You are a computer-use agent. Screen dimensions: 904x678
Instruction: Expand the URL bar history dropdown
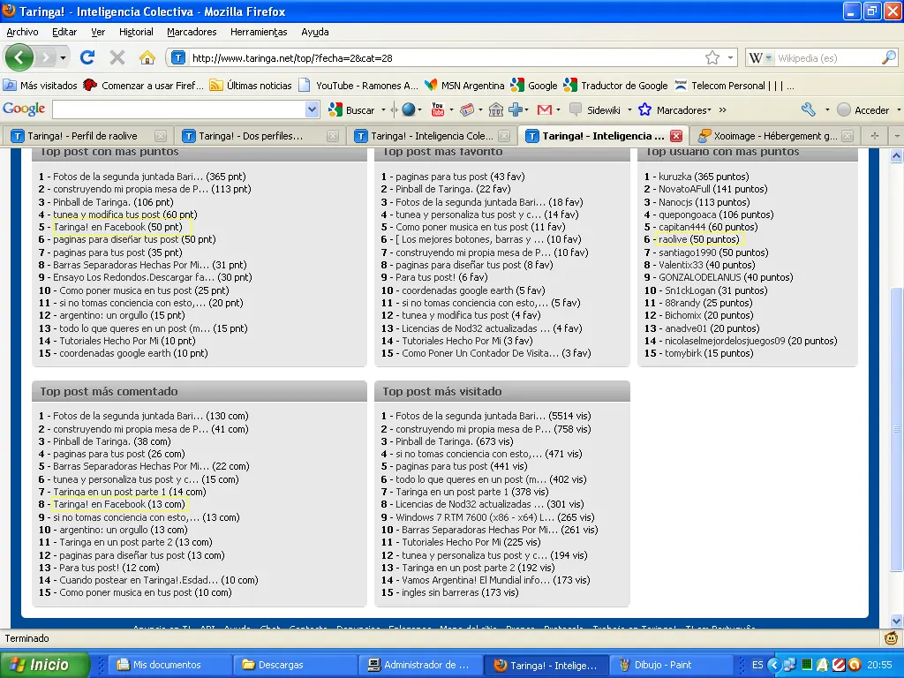click(730, 57)
